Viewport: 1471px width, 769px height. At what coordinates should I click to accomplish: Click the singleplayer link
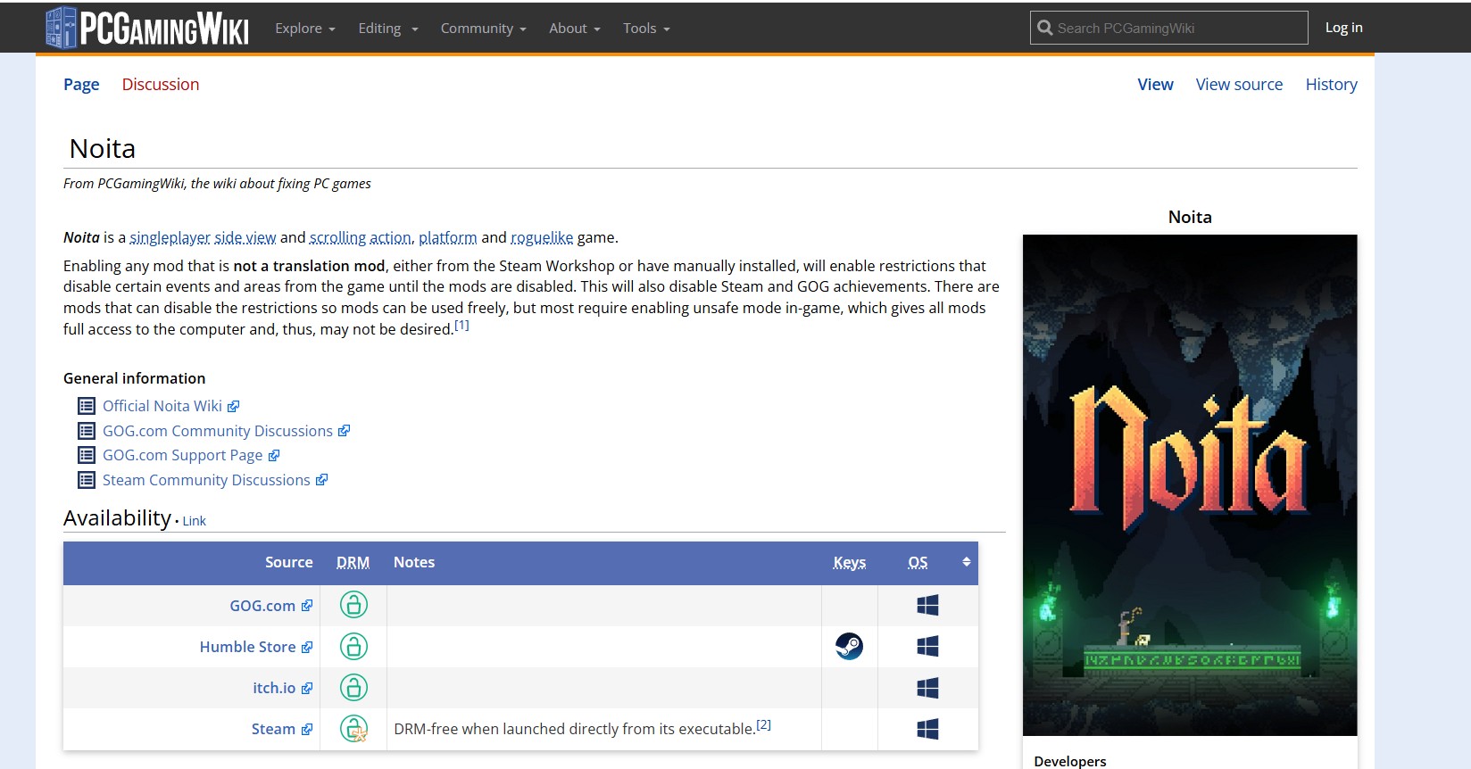(170, 237)
